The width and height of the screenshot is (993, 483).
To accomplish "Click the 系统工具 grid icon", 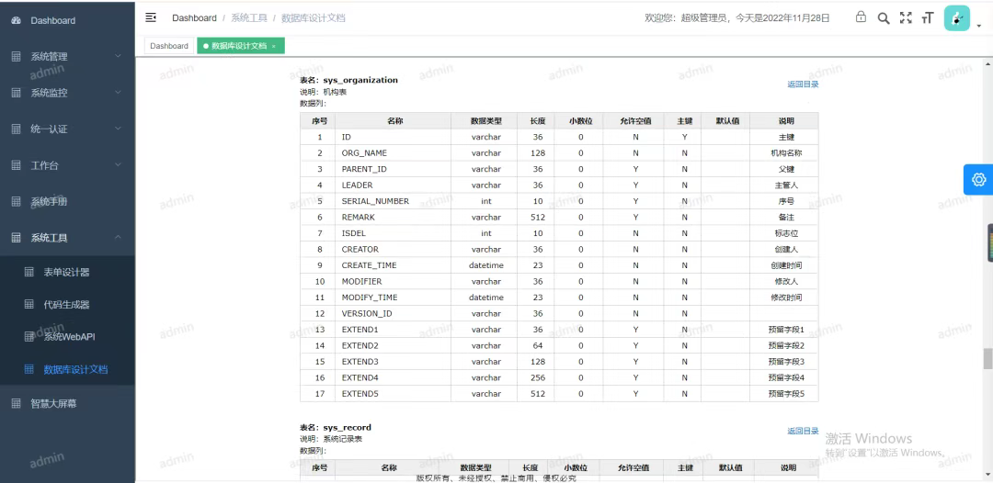I will [17, 238].
